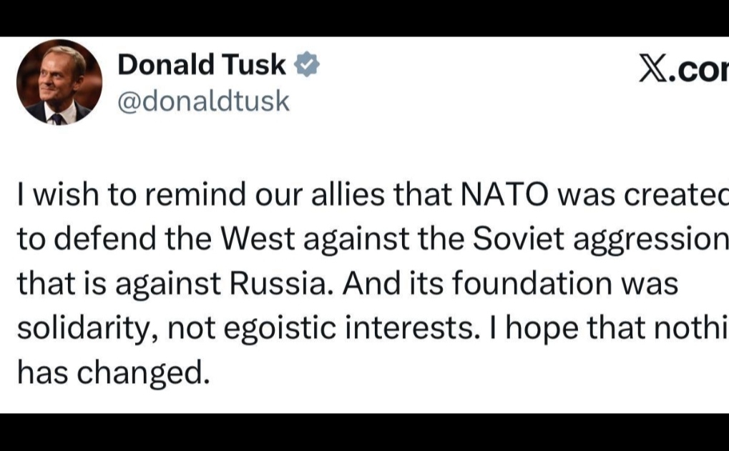Open Donald Tusk's profile picture
The height and width of the screenshot is (451, 729).
click(x=59, y=83)
